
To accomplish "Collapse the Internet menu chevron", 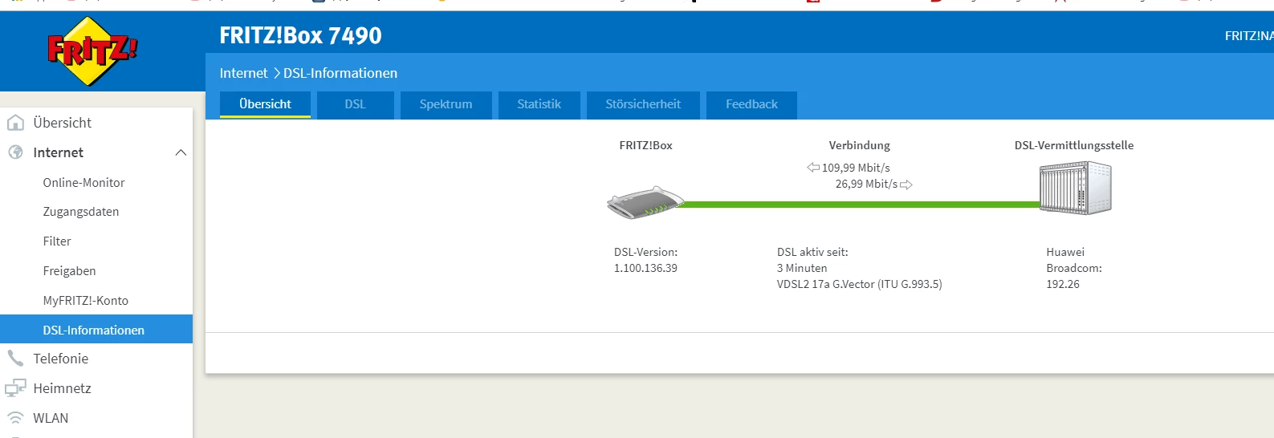I will pos(181,152).
